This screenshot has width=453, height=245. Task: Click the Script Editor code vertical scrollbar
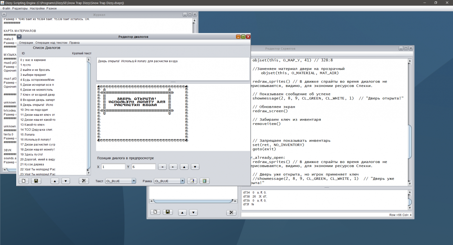[410, 122]
